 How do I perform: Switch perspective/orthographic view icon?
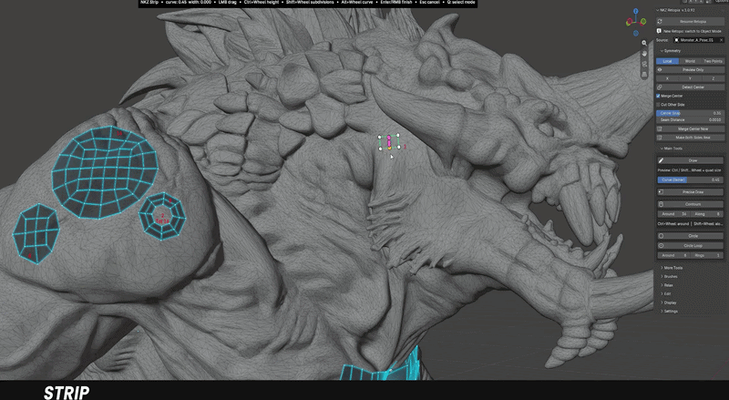tap(644, 75)
